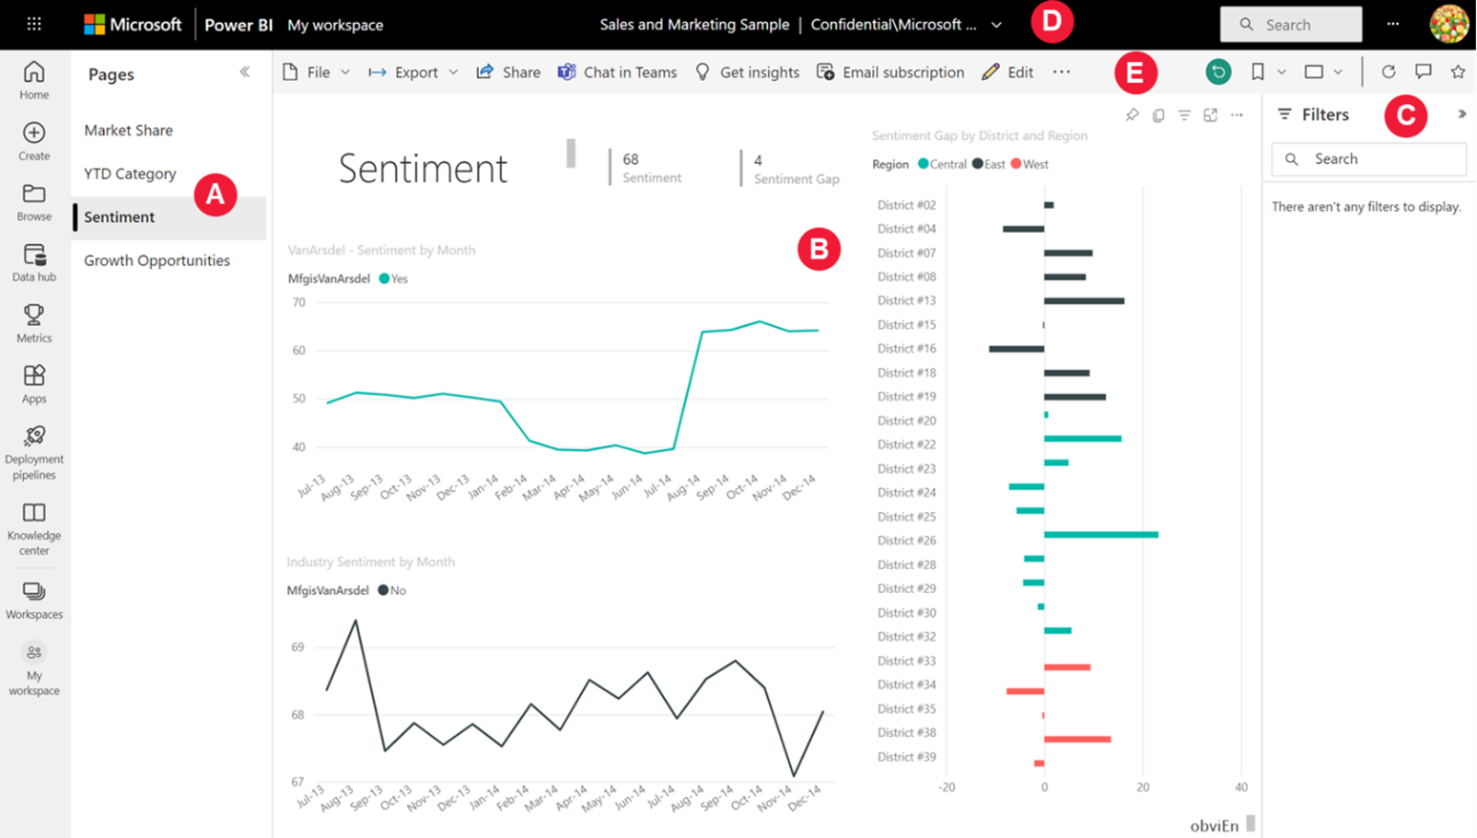Screen dimensions: 1477x838
Task: Expand the report title sensitivity dropdown
Action: click(x=996, y=25)
